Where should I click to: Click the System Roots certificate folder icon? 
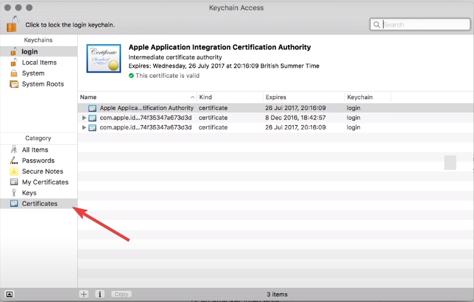coord(14,84)
